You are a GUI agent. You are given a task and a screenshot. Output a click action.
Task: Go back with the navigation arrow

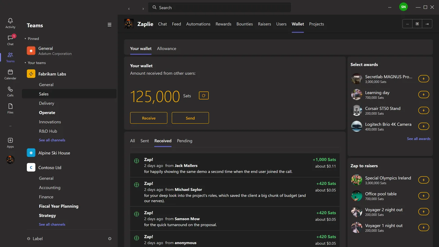129,9
